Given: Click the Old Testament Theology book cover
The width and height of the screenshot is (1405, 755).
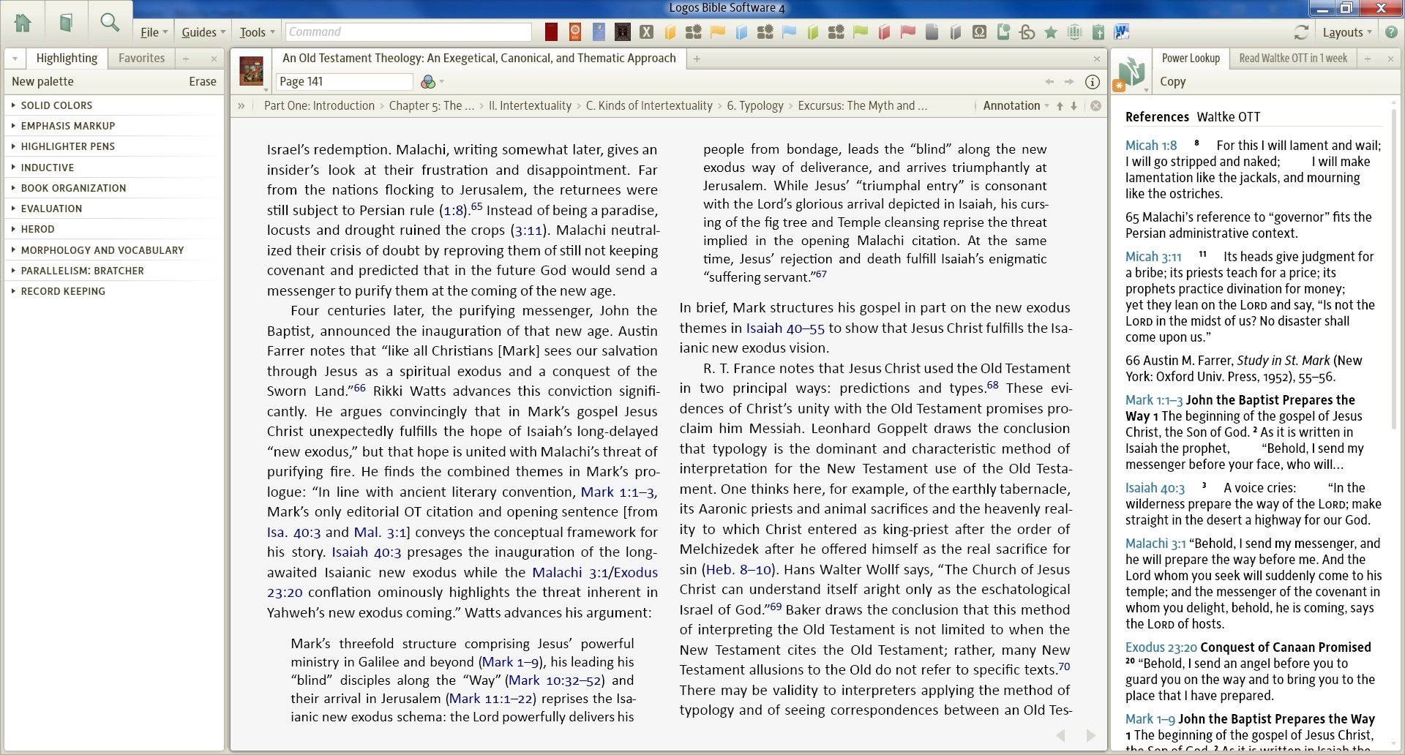Looking at the screenshot, I should [x=251, y=71].
